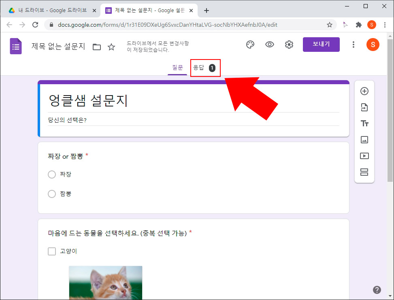Viewport: 394px width, 300px height.
Task: Open the form's more options three-dot menu
Action: click(354, 45)
